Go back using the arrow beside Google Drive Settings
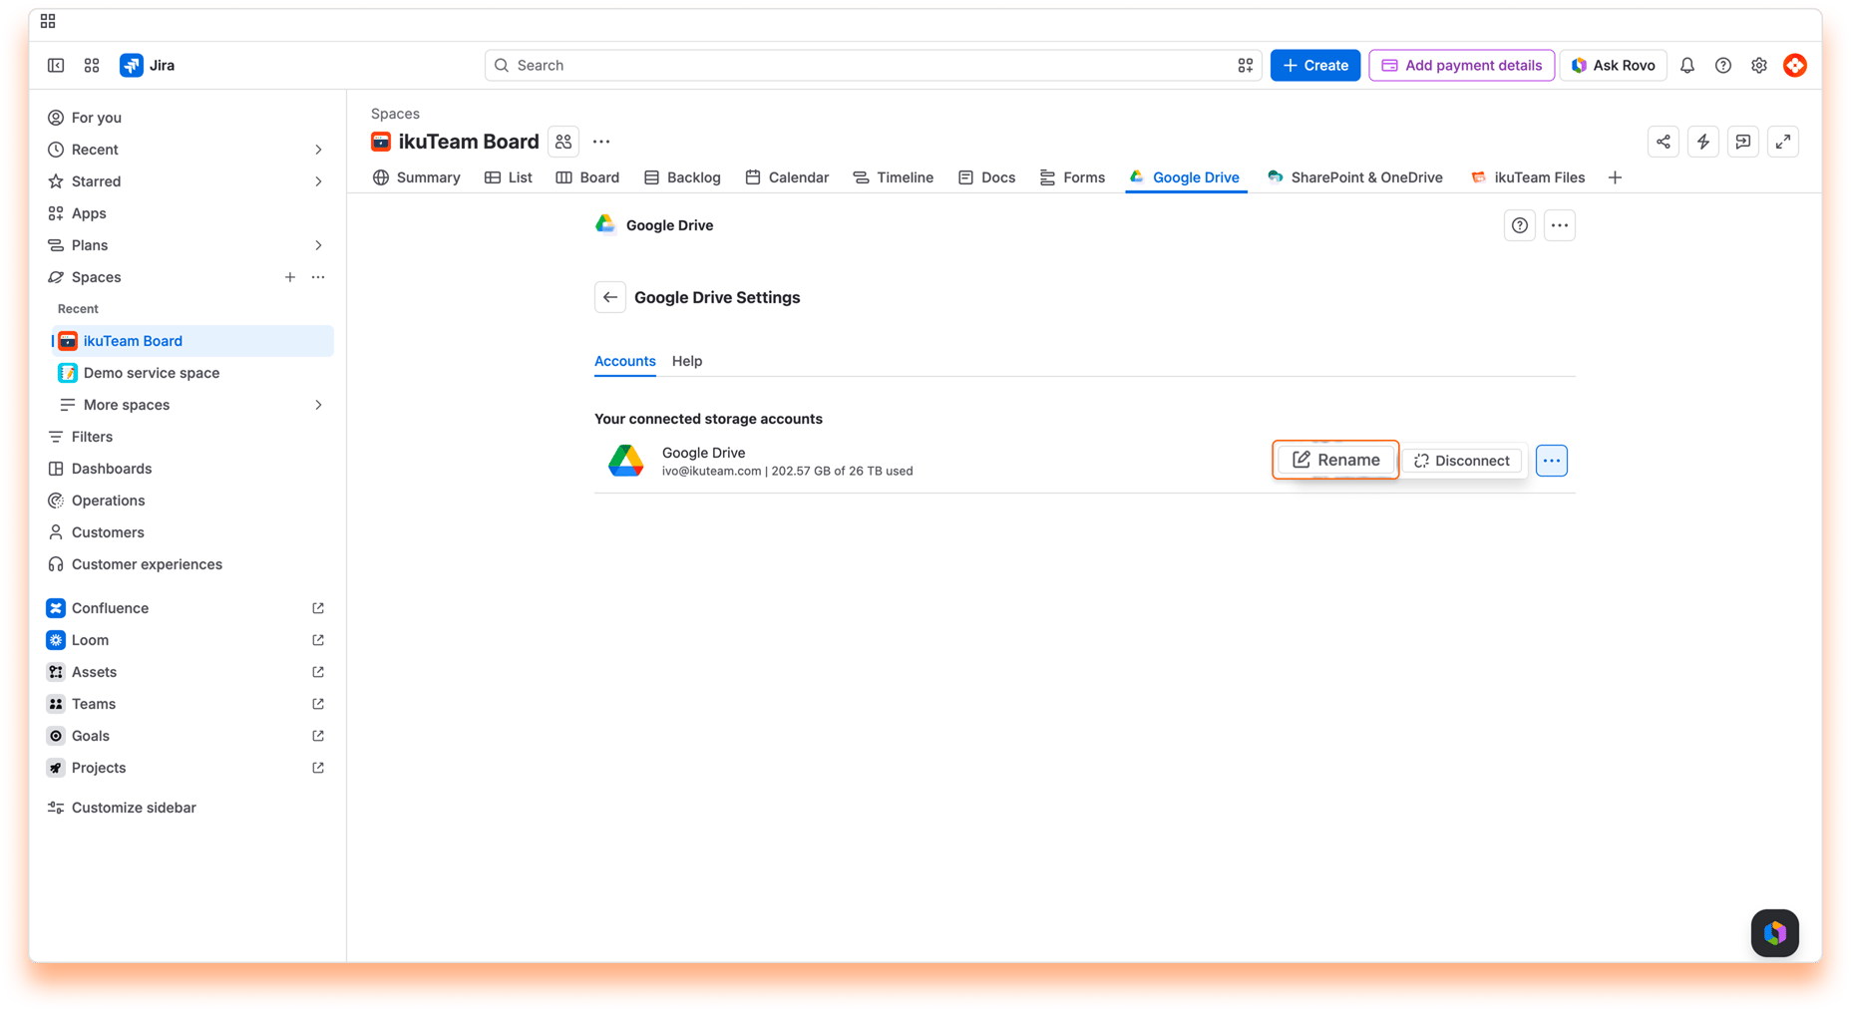 (610, 297)
